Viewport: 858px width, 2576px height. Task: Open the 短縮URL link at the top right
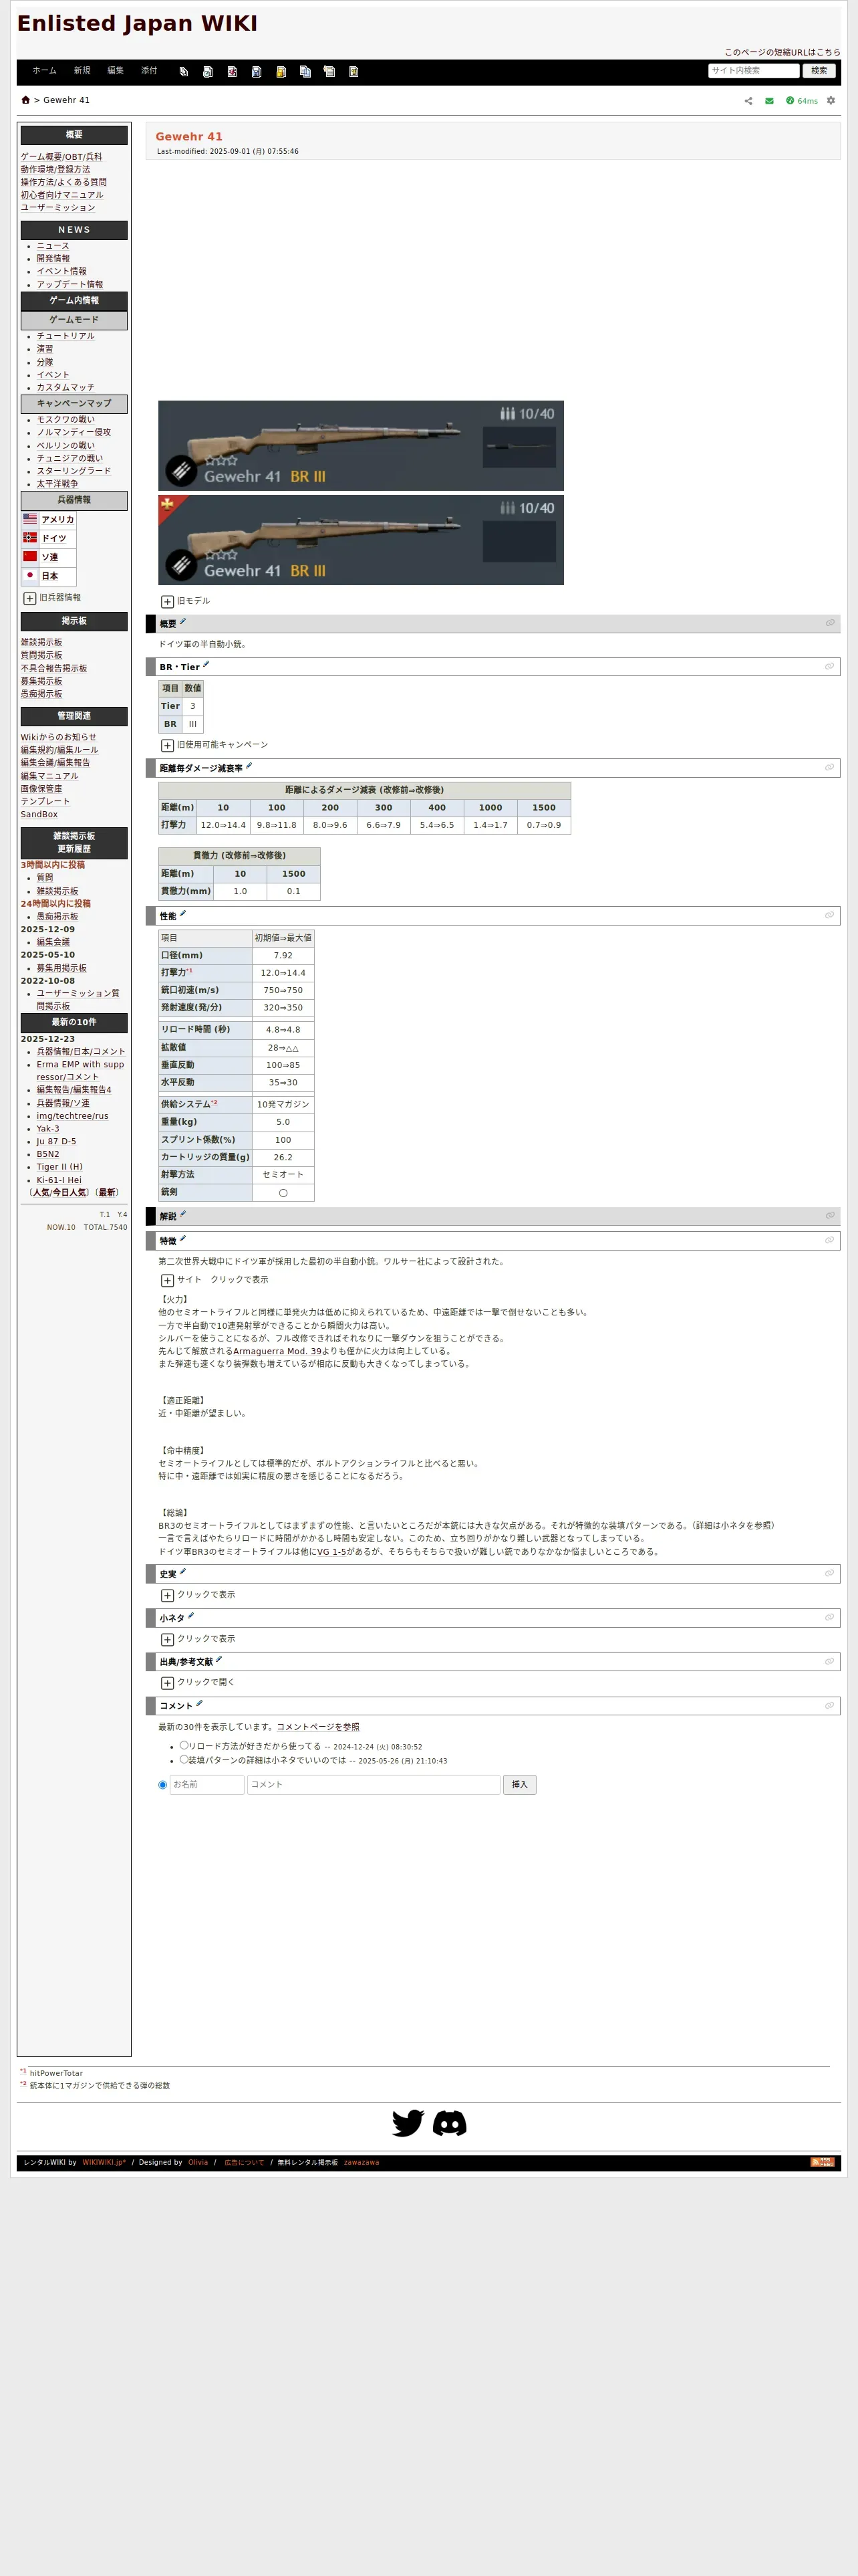tap(782, 52)
